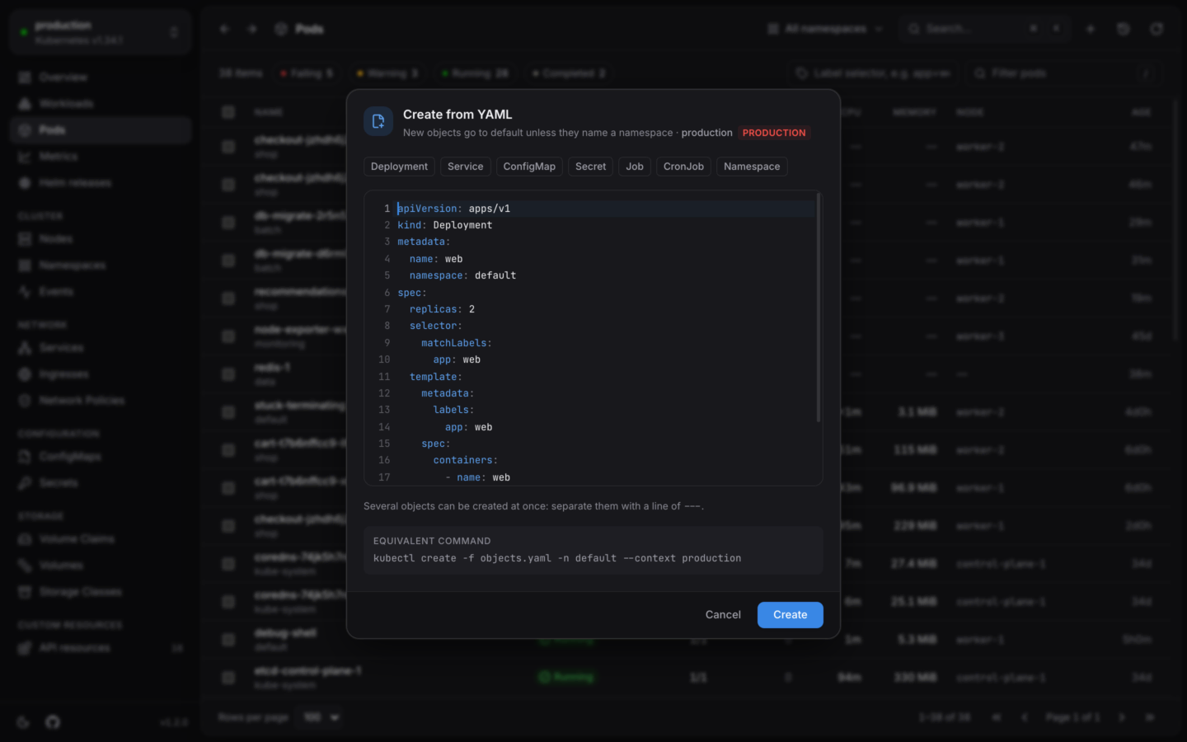This screenshot has height=742, width=1187.
Task: Click the Services icon under Network
Action: coord(25,348)
